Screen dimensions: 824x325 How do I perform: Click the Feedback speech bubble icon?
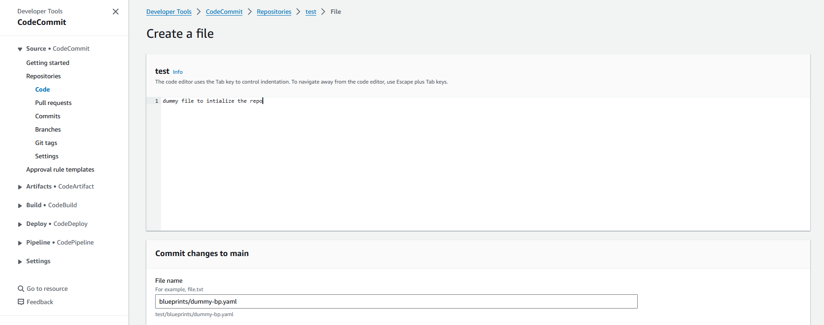21,302
